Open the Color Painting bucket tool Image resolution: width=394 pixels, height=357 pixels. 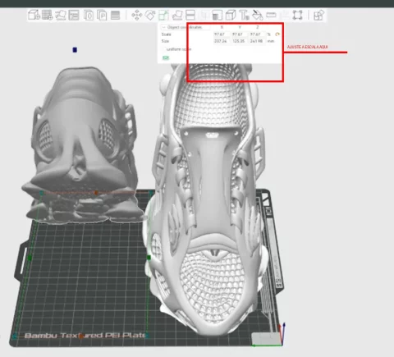point(257,15)
